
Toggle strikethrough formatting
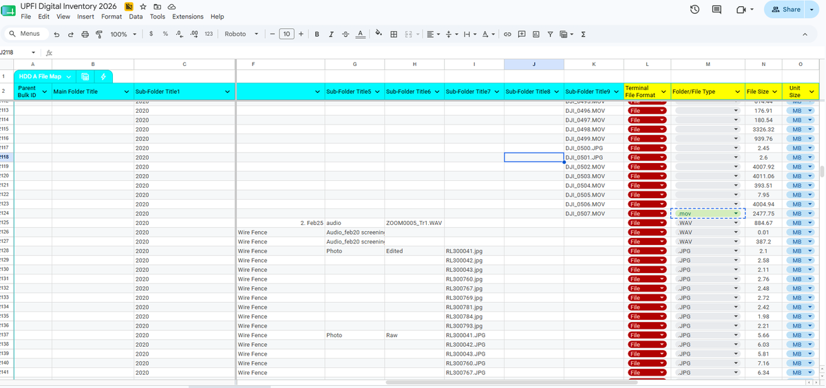pos(346,34)
